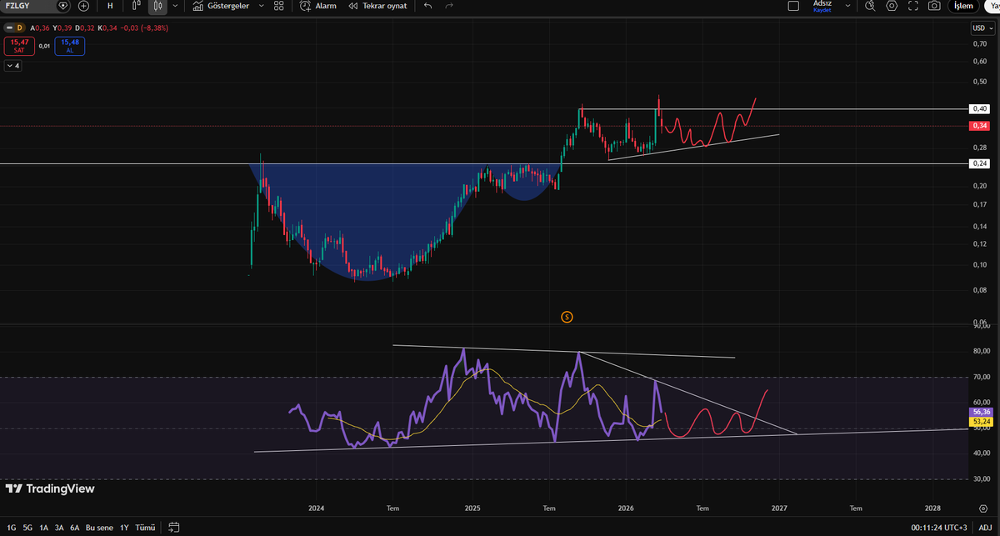The image size is (1000, 536).
Task: Toggle the dash pill beside the D badge
Action: tap(9, 28)
